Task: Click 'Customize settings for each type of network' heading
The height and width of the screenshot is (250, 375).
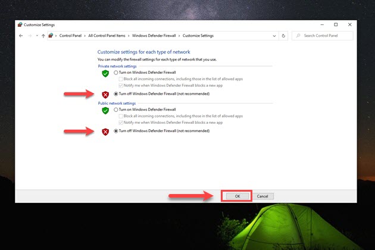Action: tap(143, 52)
